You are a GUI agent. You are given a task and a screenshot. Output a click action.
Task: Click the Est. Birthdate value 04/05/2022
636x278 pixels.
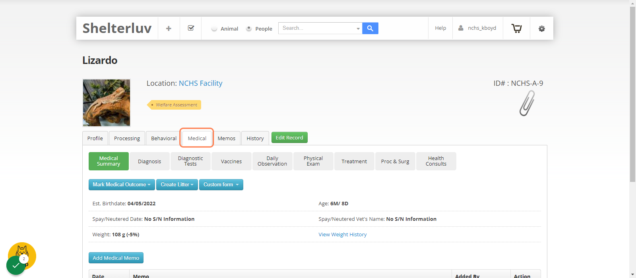[x=142, y=204]
